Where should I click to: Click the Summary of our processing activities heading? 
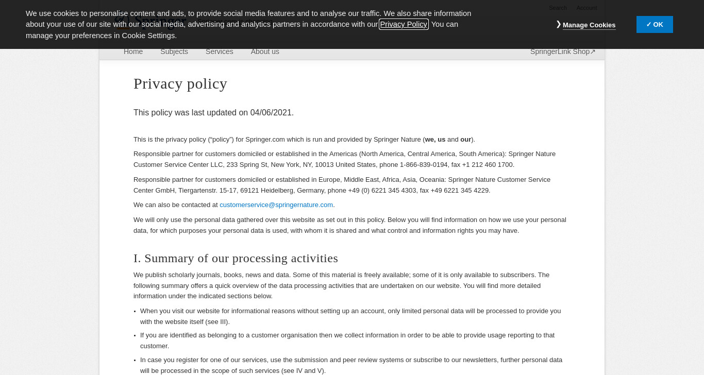[236, 258]
